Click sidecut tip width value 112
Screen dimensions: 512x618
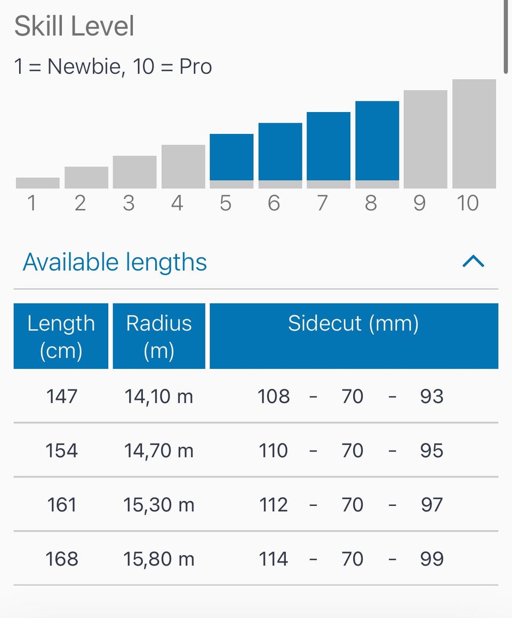274,505
